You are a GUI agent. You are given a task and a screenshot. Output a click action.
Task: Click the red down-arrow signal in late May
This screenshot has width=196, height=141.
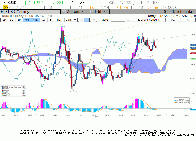click(x=128, y=69)
